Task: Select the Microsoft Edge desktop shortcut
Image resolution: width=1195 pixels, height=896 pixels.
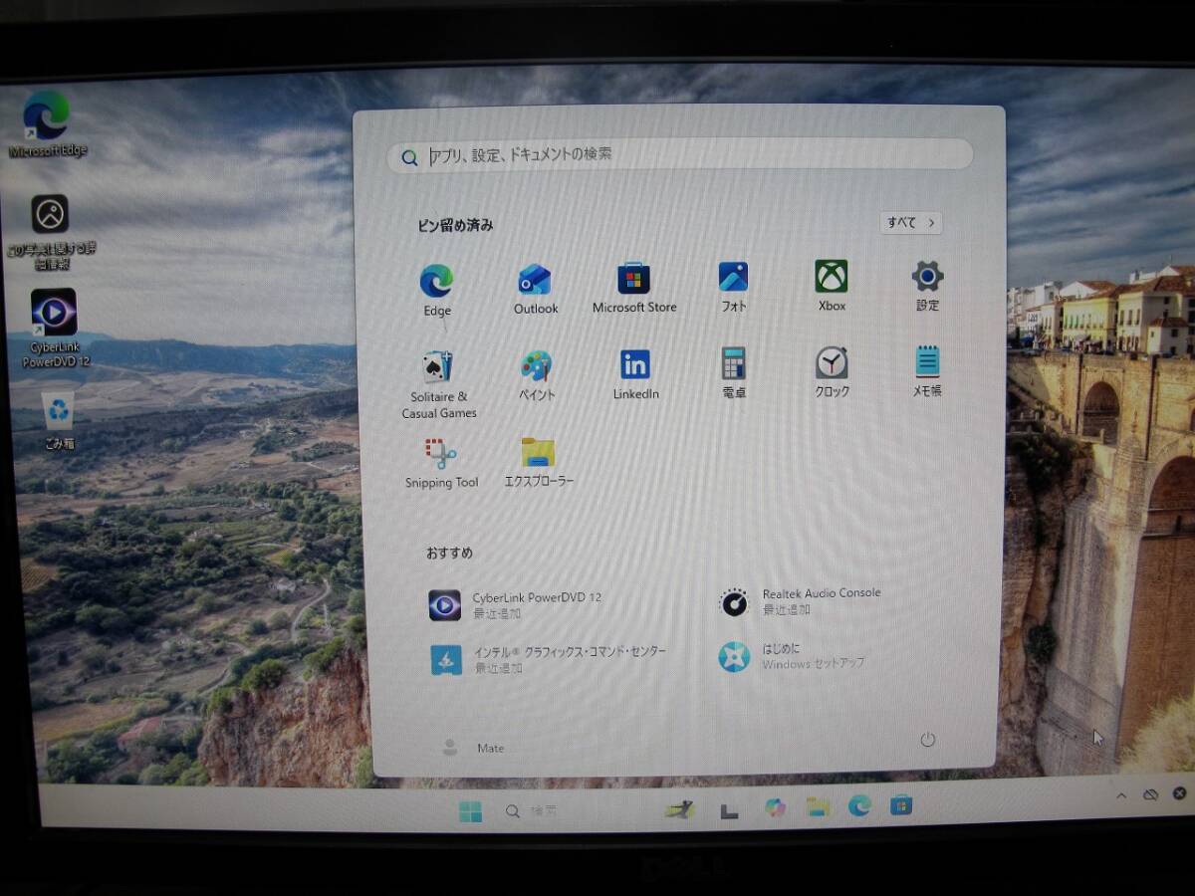Action: 47,124
